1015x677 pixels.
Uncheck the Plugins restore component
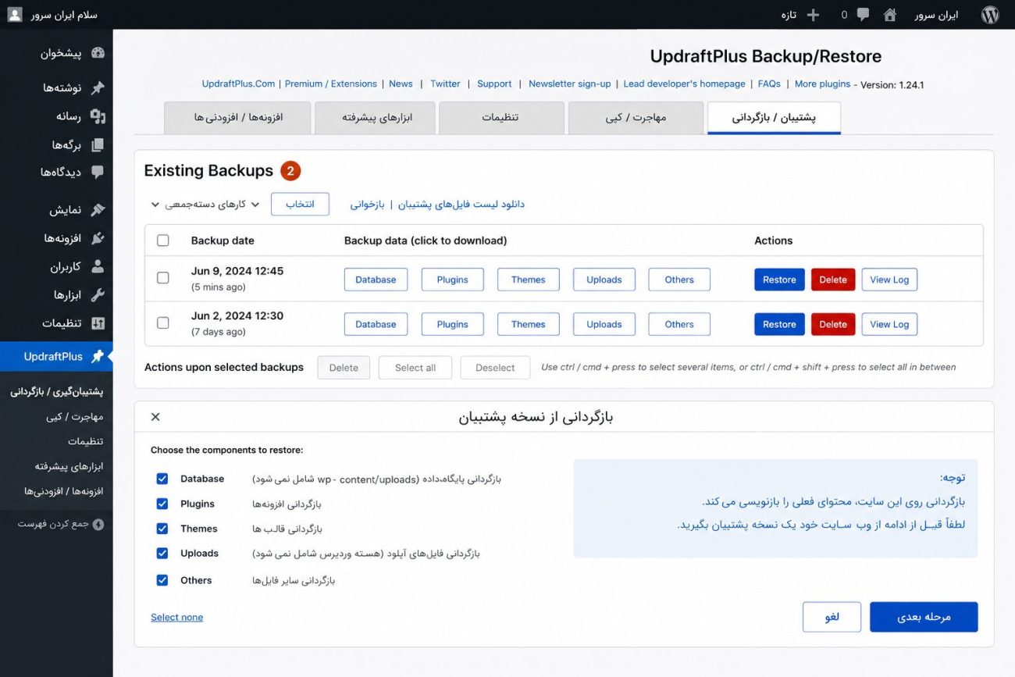[x=162, y=504]
